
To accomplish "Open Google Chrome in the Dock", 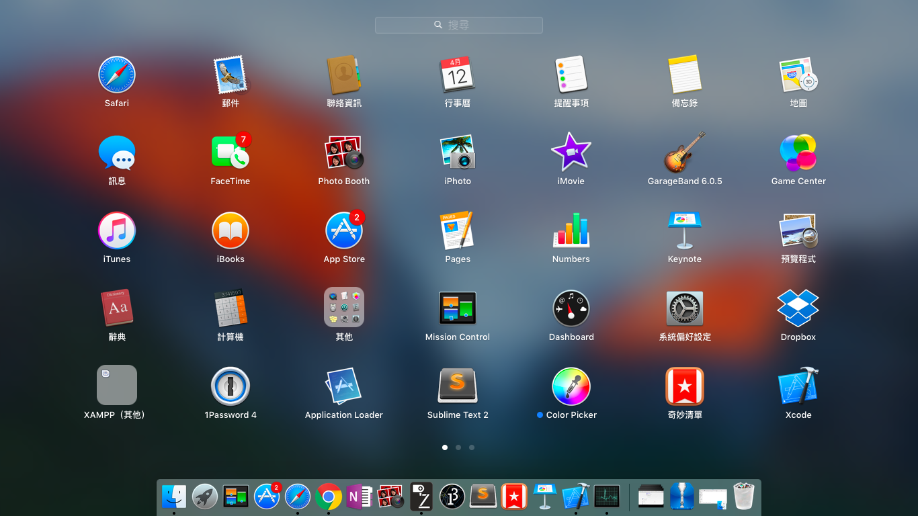I will pos(329,497).
